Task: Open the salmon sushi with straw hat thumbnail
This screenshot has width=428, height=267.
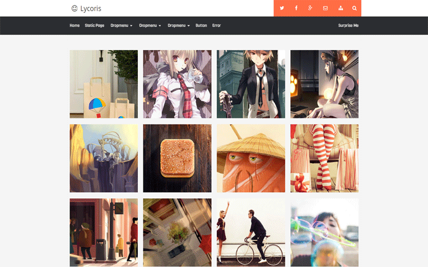Action: click(251, 159)
